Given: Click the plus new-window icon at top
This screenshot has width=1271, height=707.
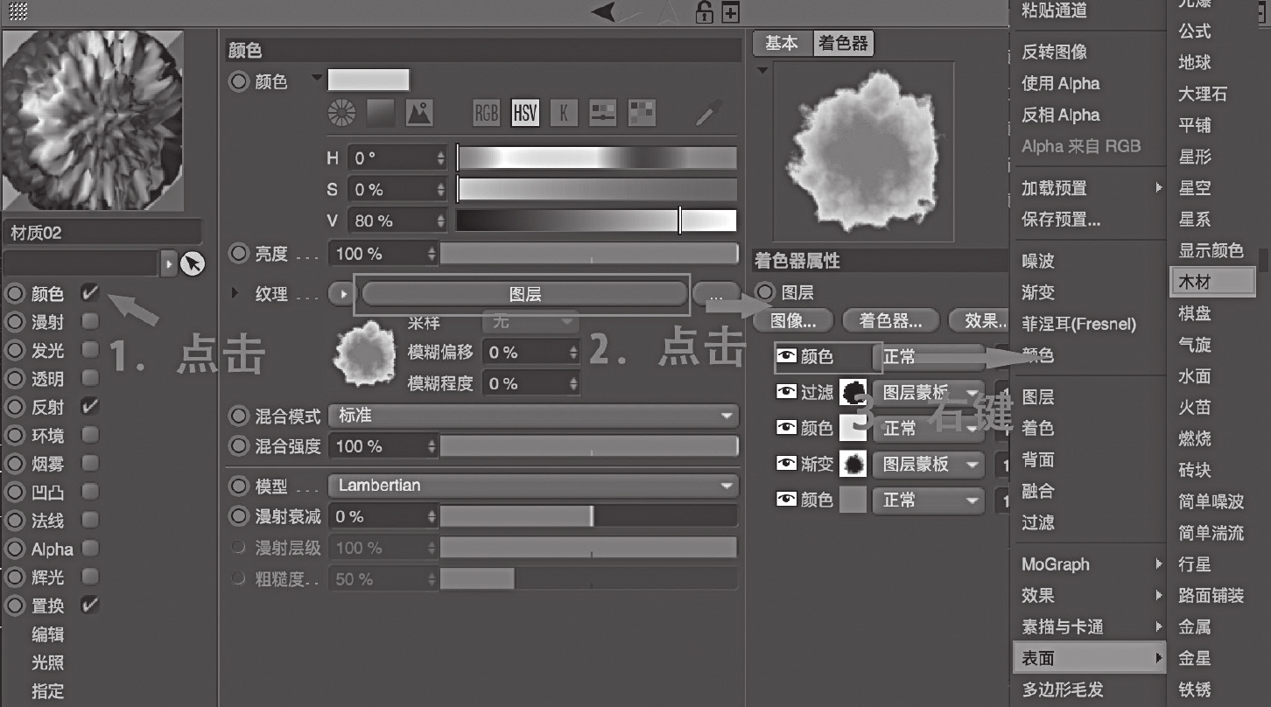Looking at the screenshot, I should click(x=729, y=12).
